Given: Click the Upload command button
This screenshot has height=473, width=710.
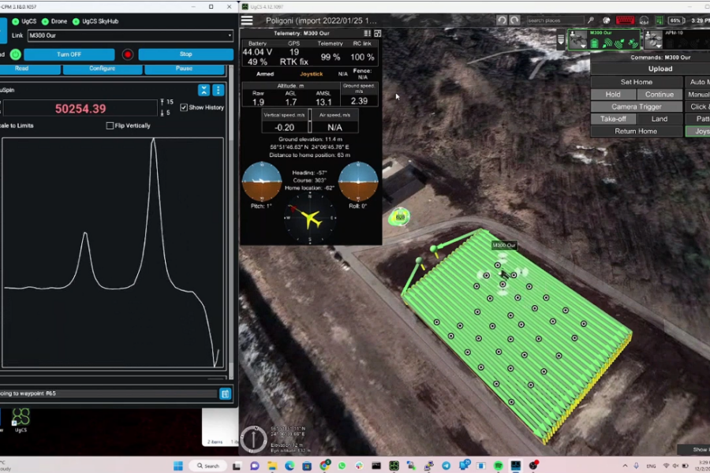Looking at the screenshot, I should (660, 69).
